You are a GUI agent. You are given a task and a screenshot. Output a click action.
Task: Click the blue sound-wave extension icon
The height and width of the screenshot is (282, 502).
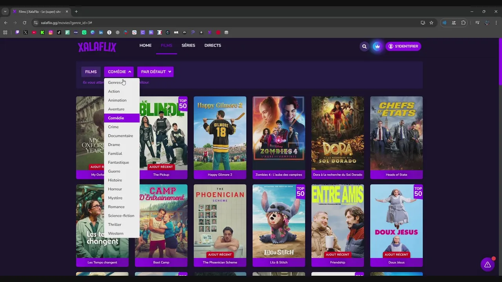[x=444, y=23]
